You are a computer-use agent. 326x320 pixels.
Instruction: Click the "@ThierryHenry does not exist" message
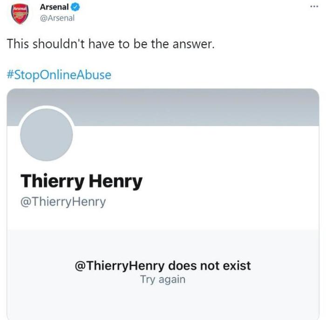tap(163, 266)
